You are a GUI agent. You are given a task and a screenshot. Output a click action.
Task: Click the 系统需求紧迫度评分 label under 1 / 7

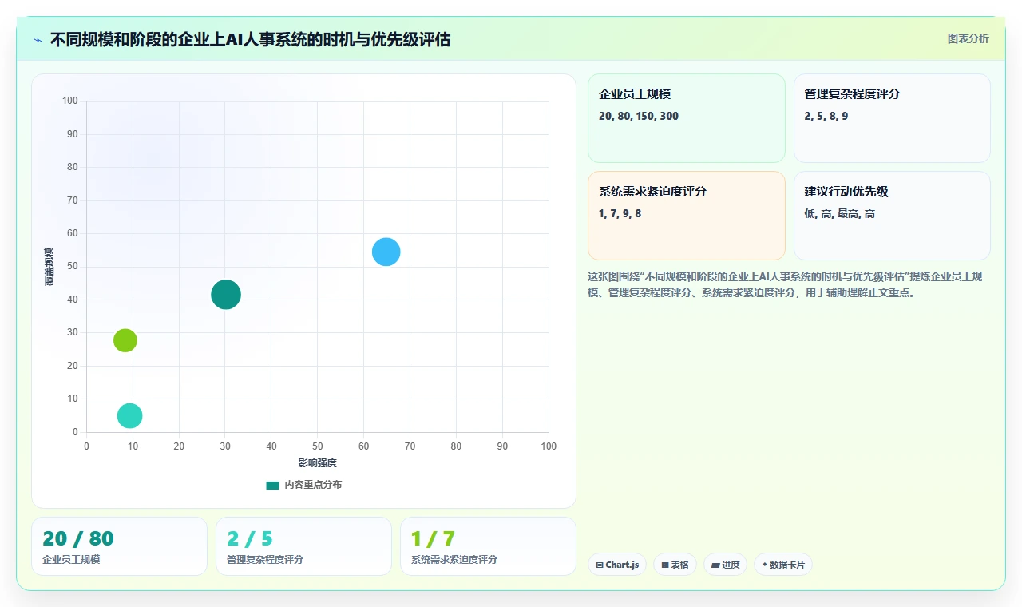[x=454, y=559]
